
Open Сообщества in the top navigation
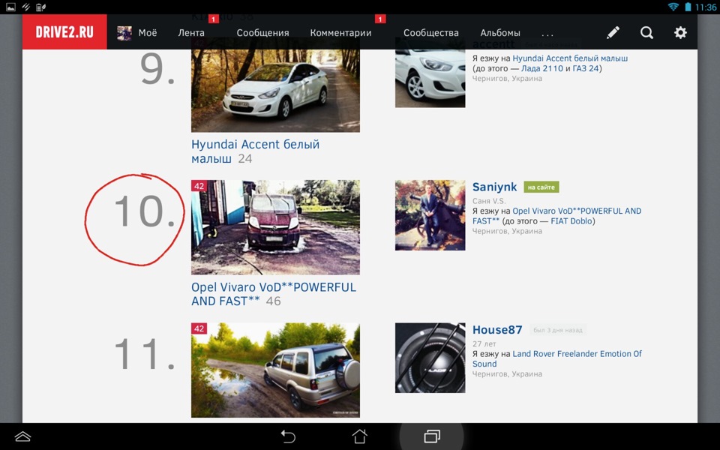430,32
